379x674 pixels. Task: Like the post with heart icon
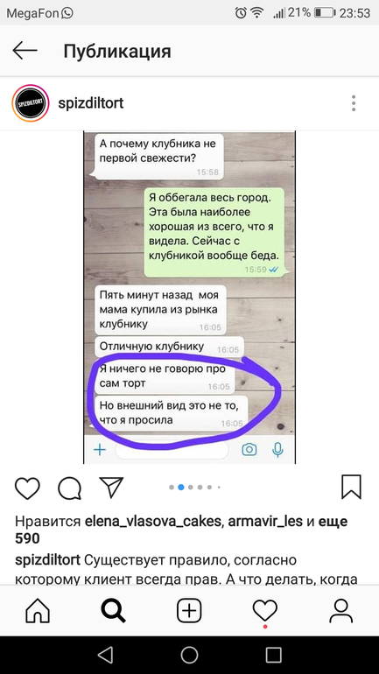point(27,488)
